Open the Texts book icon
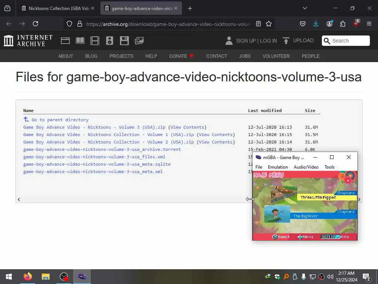Image resolution: width=378 pixels, height=284 pixels. pos(80,41)
